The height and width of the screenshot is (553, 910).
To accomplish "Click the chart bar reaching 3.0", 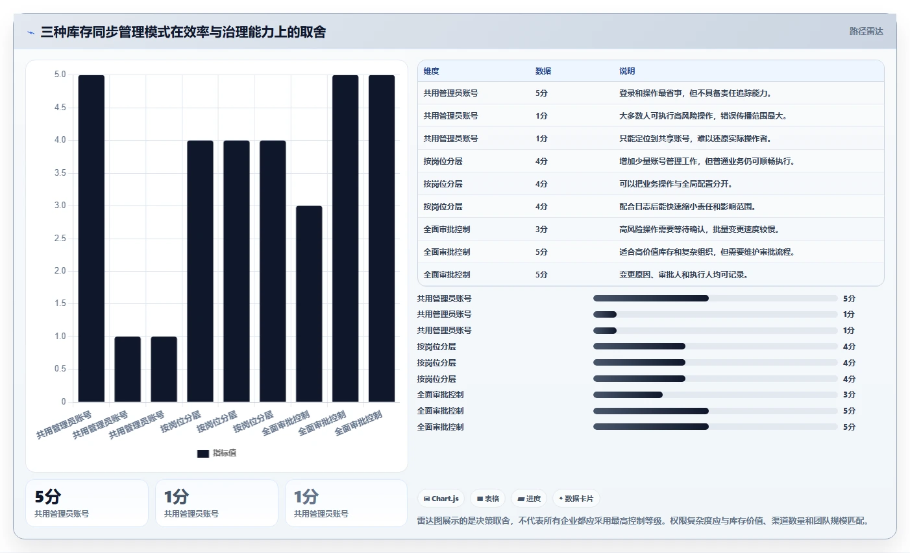I will (309, 304).
